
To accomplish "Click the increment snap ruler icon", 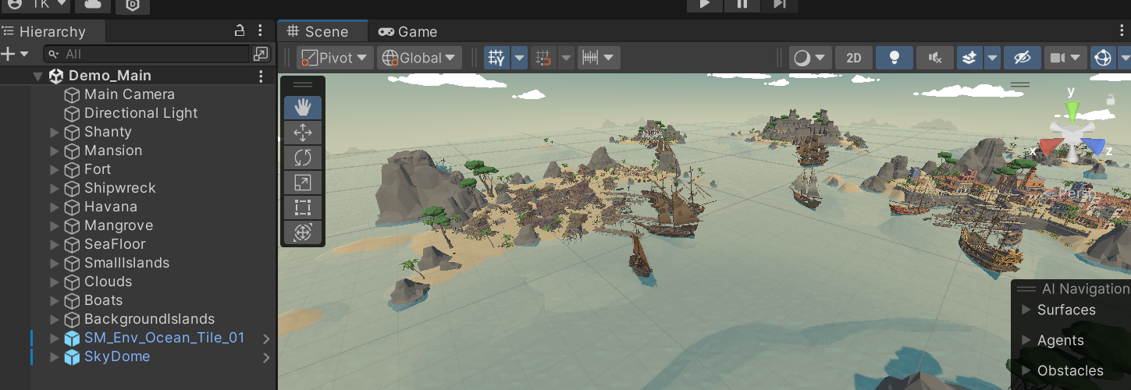I will [591, 58].
